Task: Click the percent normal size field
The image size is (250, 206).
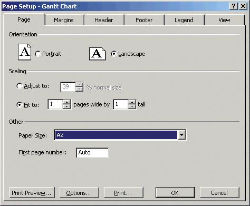Action: pyautogui.click(x=68, y=87)
